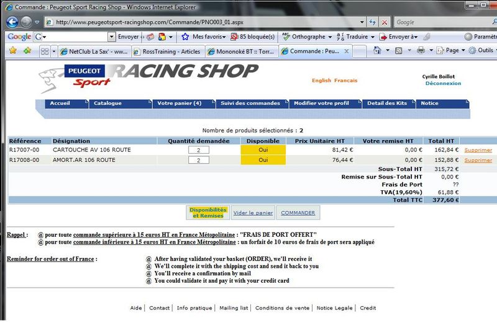The height and width of the screenshot is (328, 497).
Task: Open the recent pages dropdown beside Forward
Action: tap(37, 22)
